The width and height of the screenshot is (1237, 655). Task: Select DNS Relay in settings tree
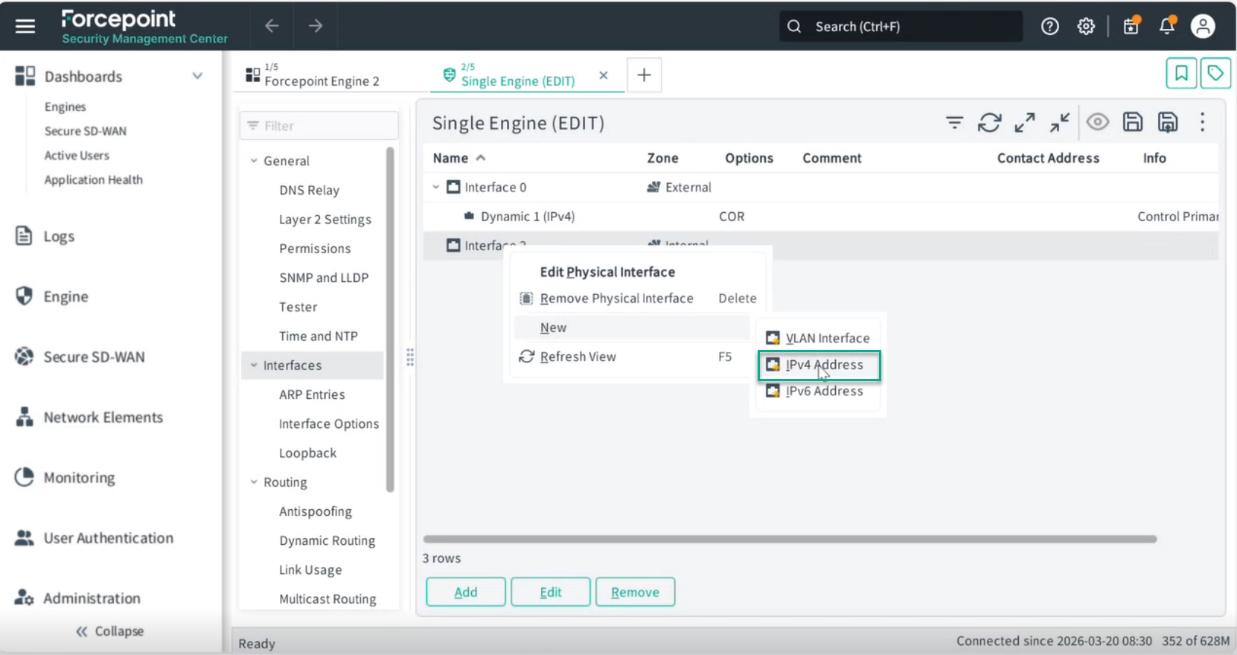coord(309,190)
